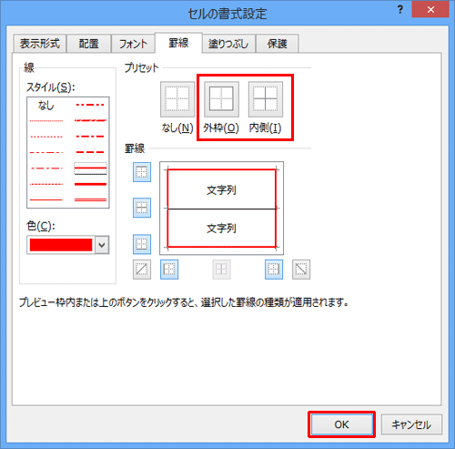Toggle the top border button
The image size is (455, 449).
pos(142,172)
